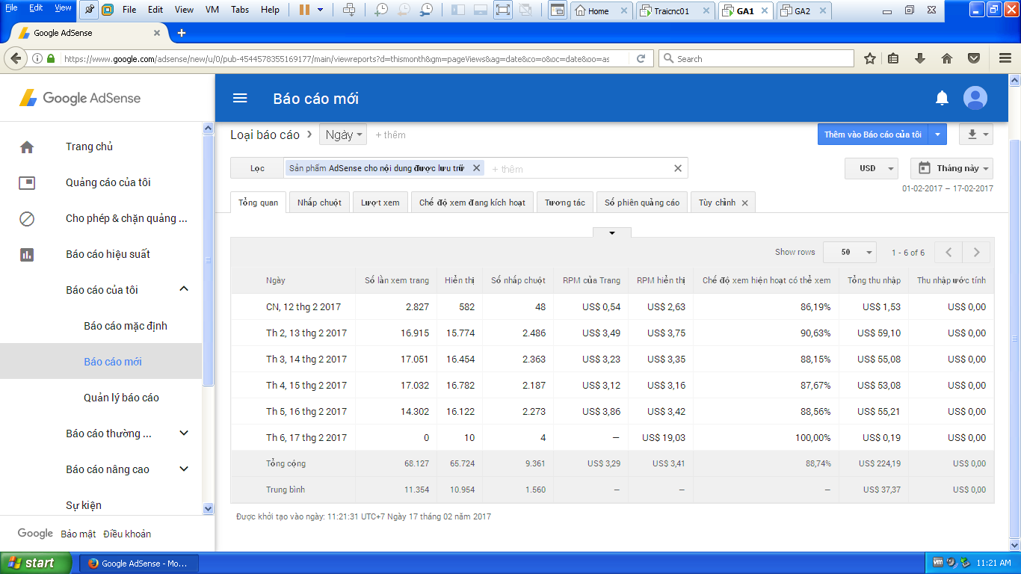
Task: Open a new Firefox tab
Action: pos(181,33)
